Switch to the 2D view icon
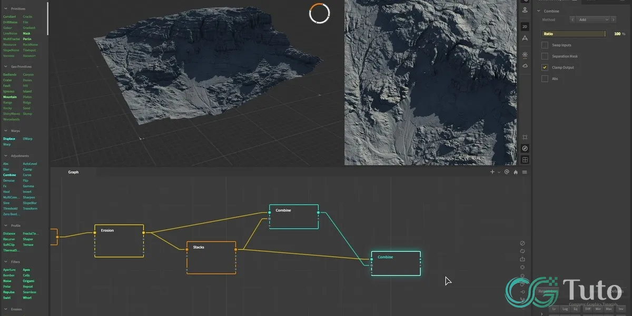The height and width of the screenshot is (316, 632). [524, 27]
